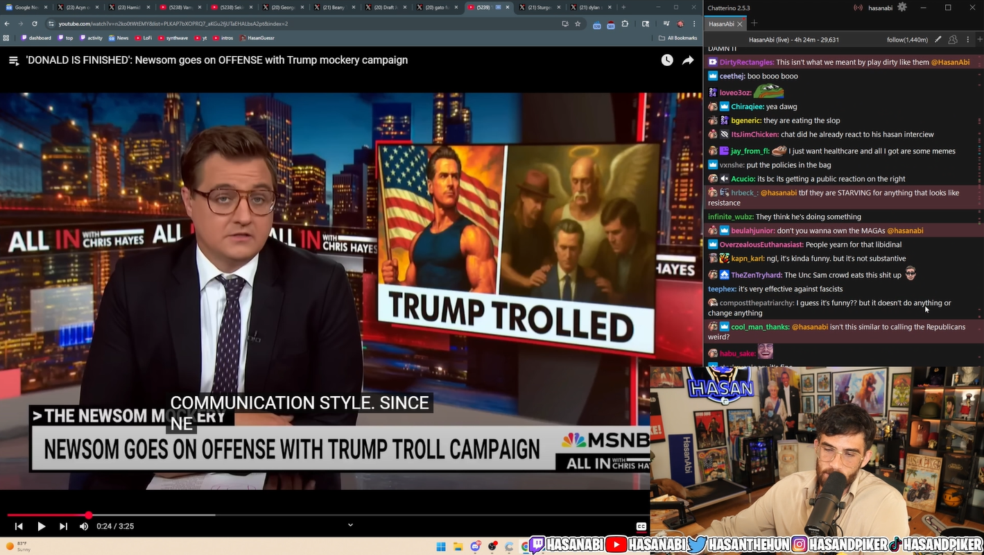Open the intros bookmark
The width and height of the screenshot is (984, 555).
pos(224,38)
